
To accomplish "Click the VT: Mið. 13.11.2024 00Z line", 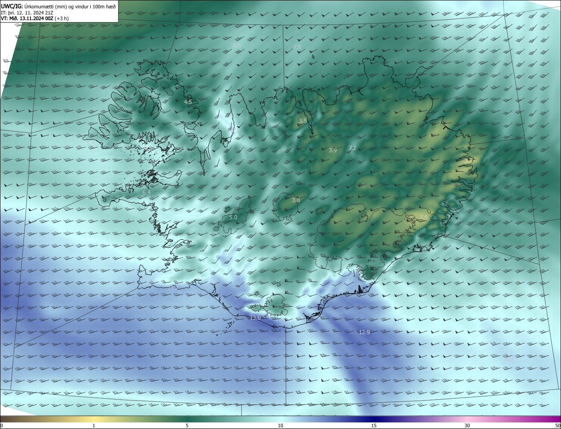I will click(34, 18).
